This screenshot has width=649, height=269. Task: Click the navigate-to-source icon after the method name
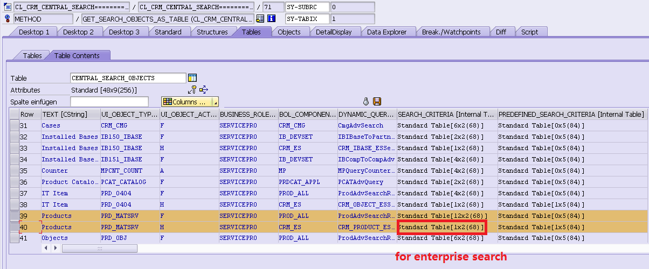pos(260,19)
